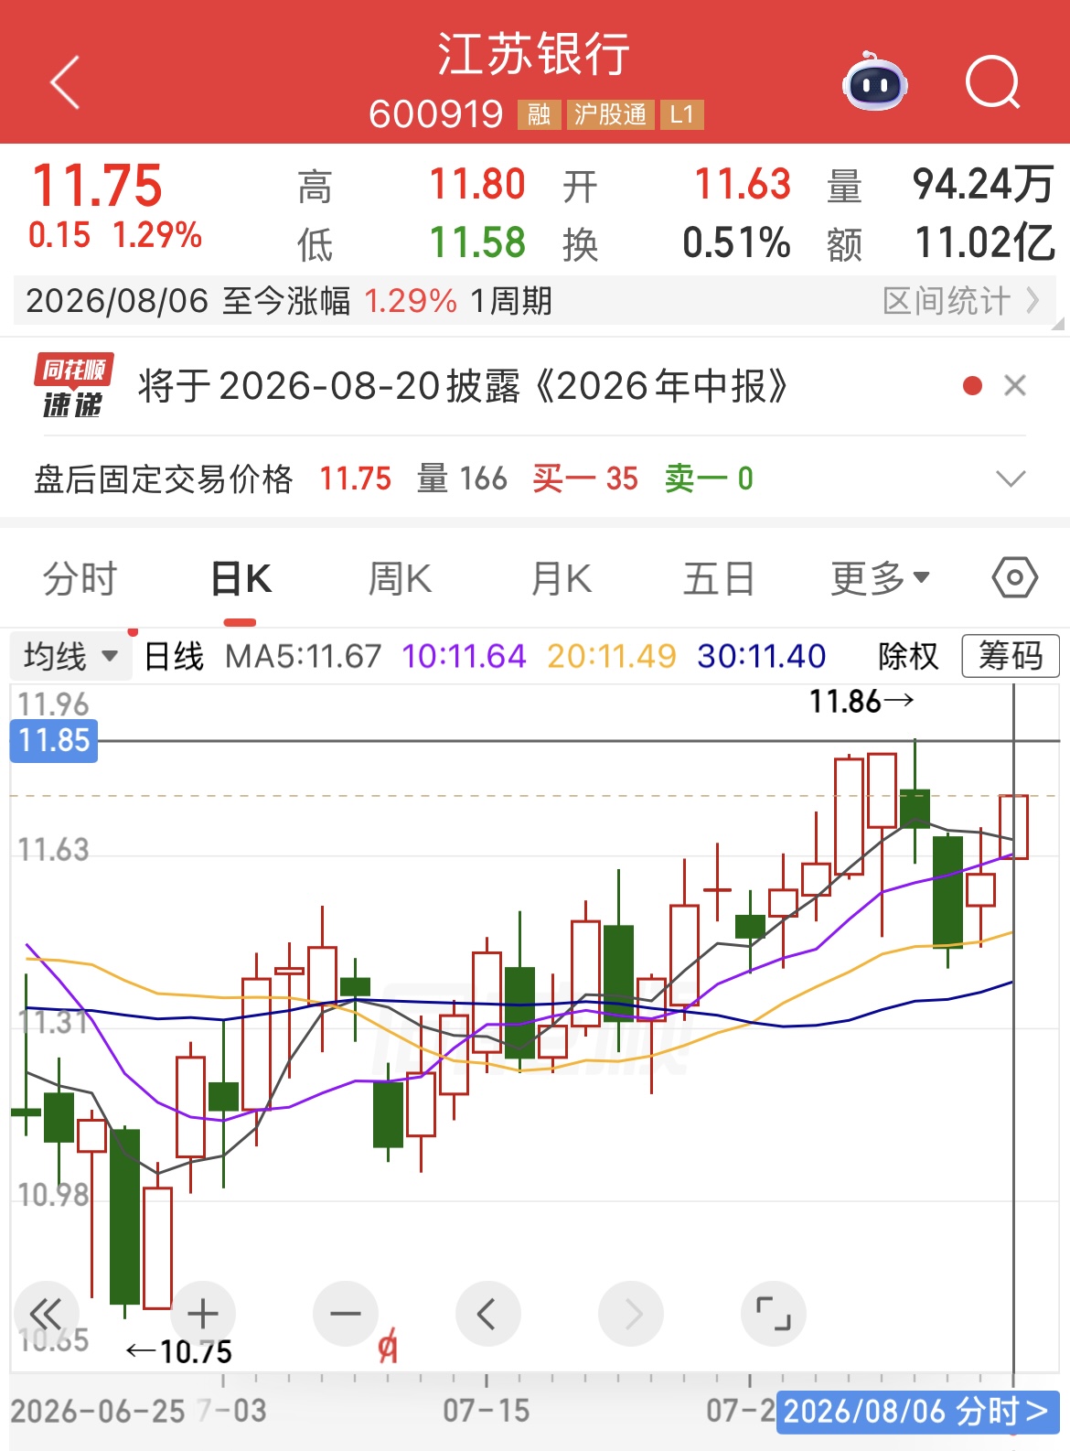Tap the MA5:11.67 indicator value
The height and width of the screenshot is (1451, 1070).
304,656
